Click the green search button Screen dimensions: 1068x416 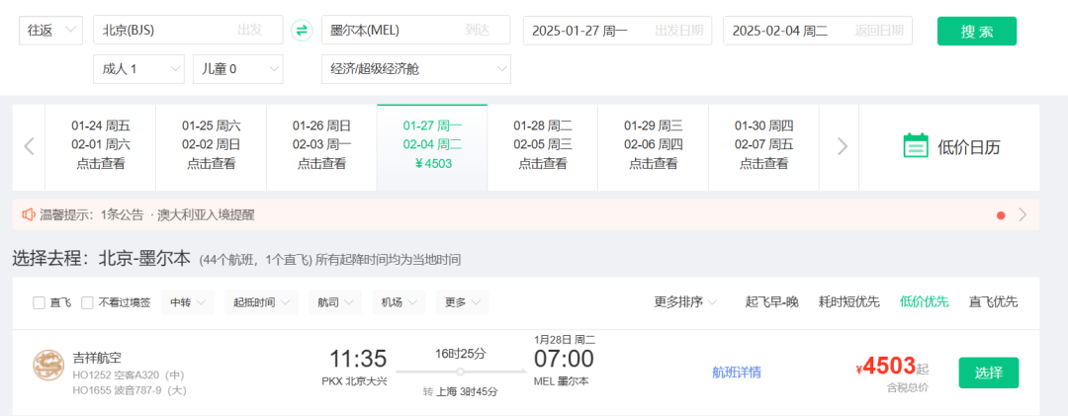pyautogui.click(x=976, y=31)
